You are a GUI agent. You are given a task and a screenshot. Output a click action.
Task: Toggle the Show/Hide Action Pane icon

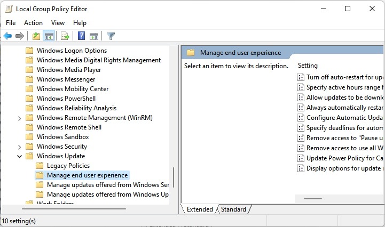[x=94, y=36]
